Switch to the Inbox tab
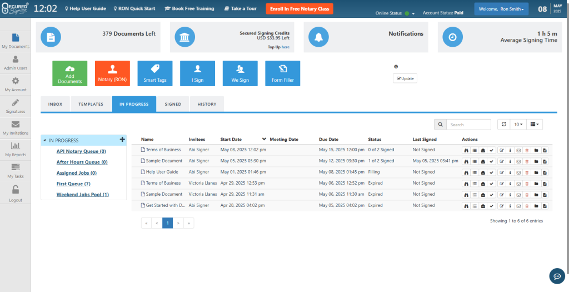The height and width of the screenshot is (292, 569). (x=56, y=104)
